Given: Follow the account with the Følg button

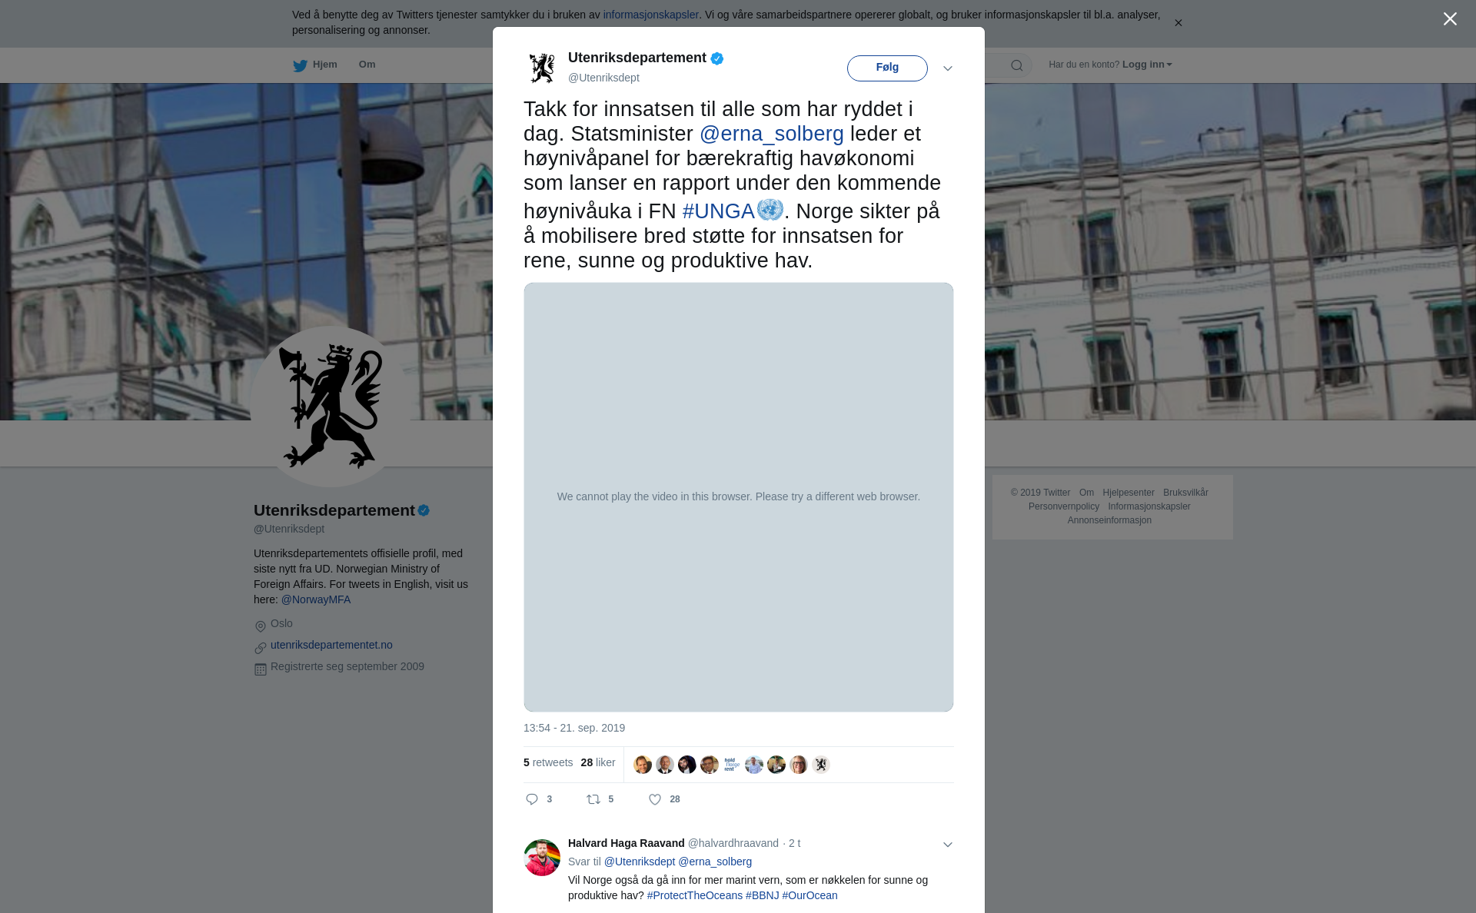Looking at the screenshot, I should (x=887, y=68).
